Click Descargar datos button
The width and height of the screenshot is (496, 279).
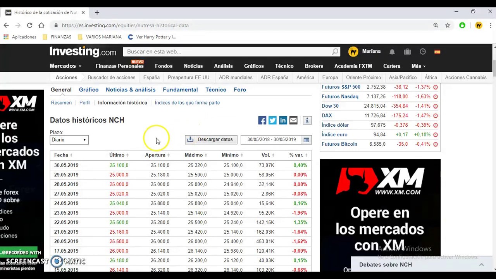click(211, 139)
